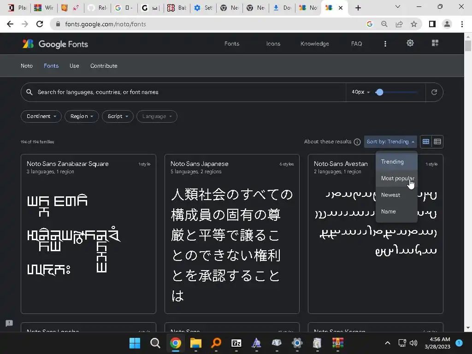
Task: Open a new browser tab with plus button
Action: pyautogui.click(x=358, y=8)
